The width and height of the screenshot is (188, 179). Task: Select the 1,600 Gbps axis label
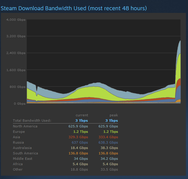16,70
